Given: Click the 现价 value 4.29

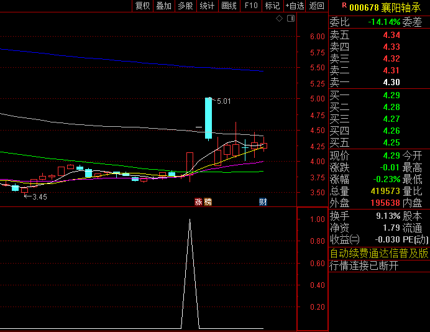Looking at the screenshot, I should coord(391,155).
